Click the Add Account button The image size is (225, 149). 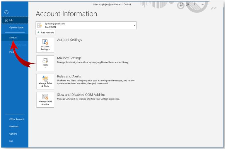45,33
